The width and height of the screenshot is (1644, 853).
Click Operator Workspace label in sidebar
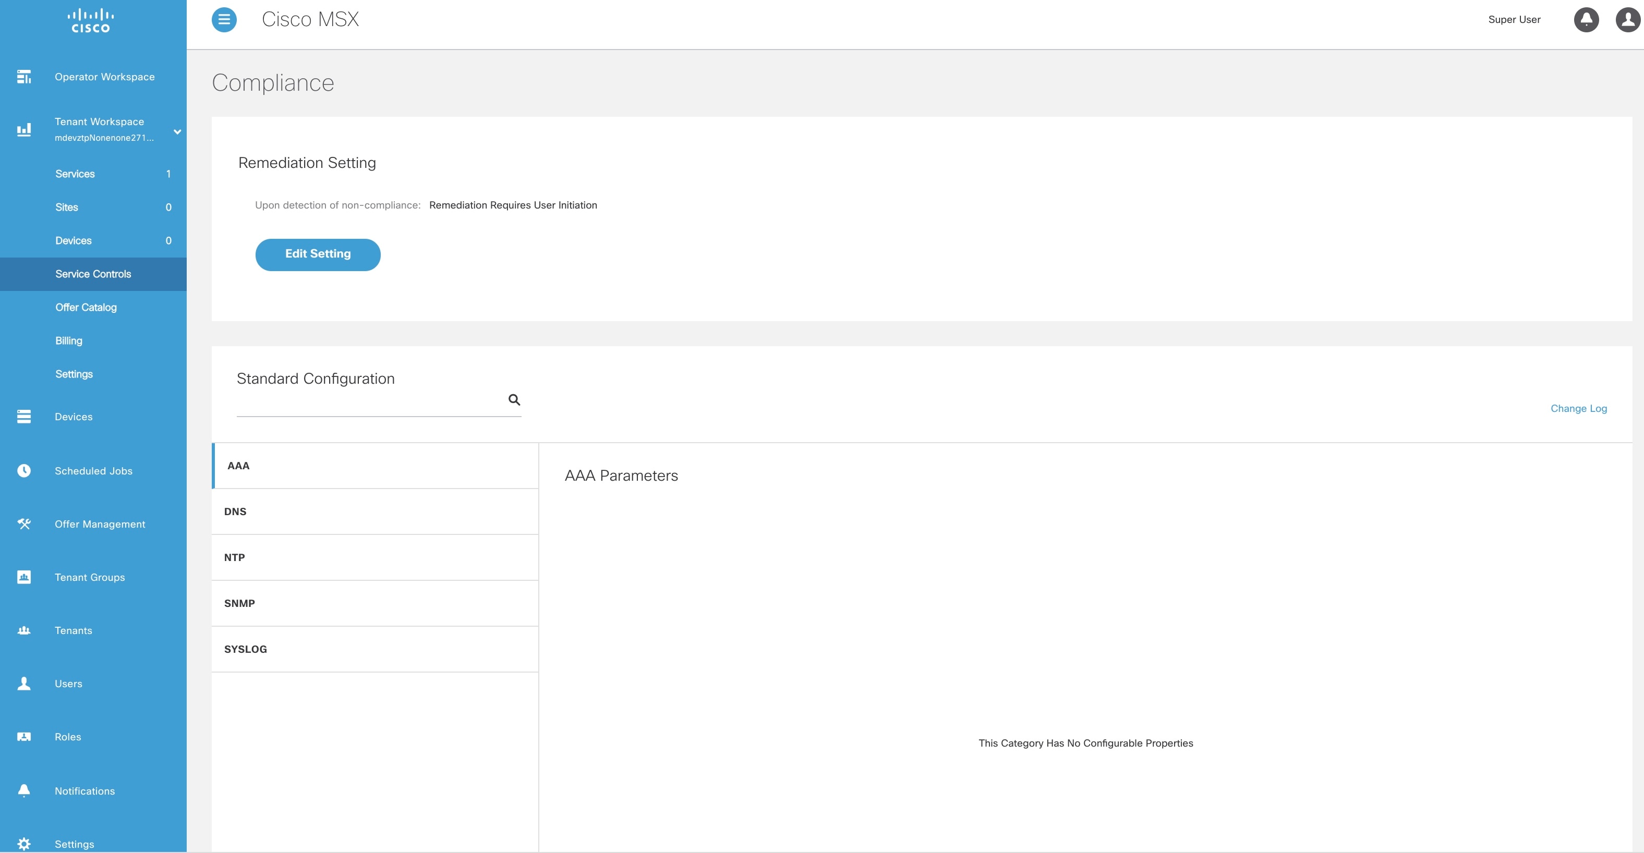pos(105,77)
